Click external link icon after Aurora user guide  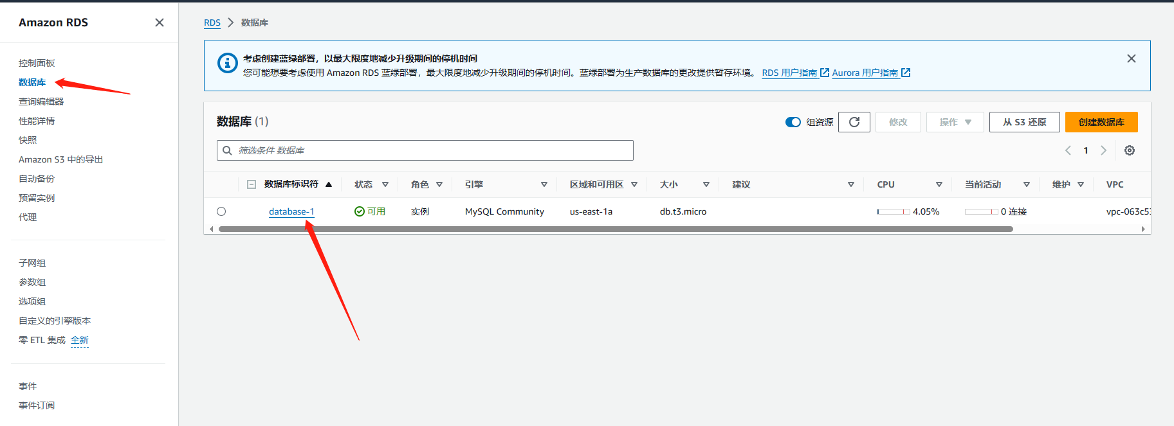click(906, 73)
